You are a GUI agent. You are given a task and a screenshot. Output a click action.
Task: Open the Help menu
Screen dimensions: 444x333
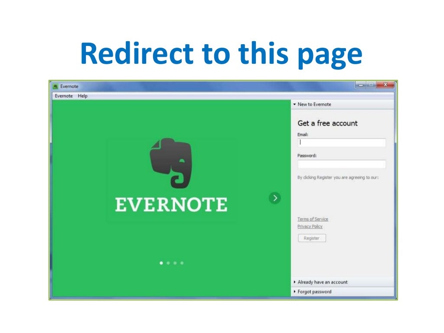[83, 96]
